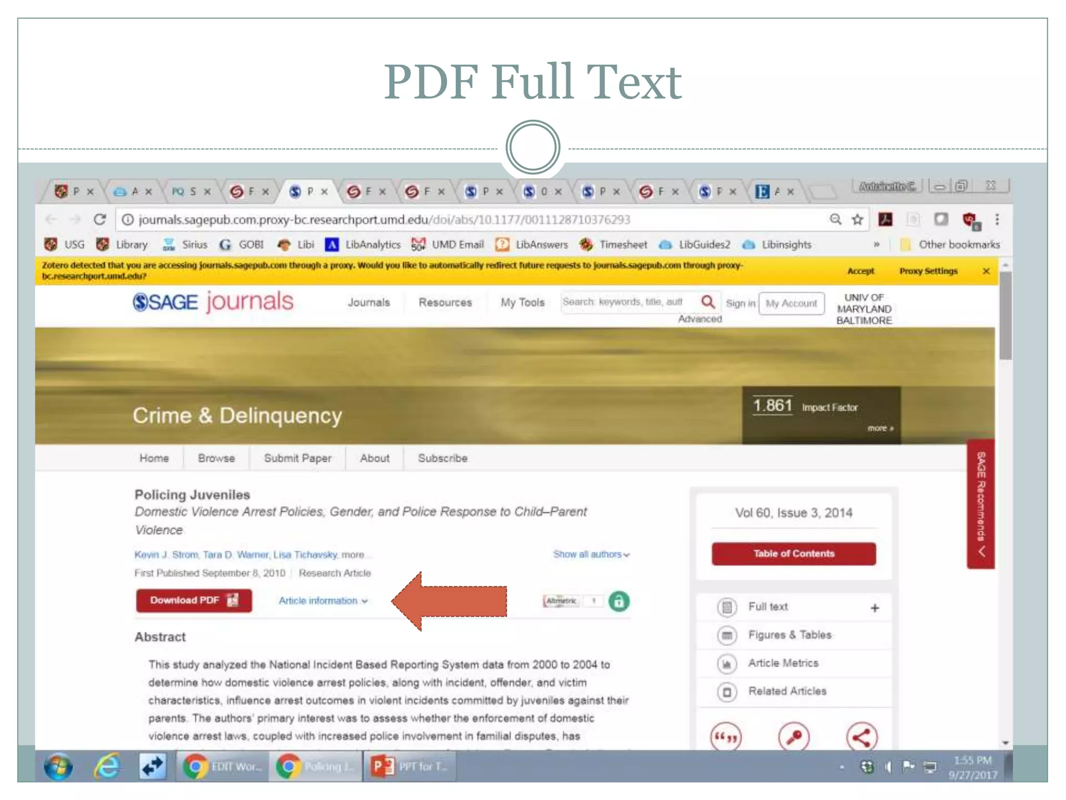Open the My Tools menu
This screenshot has width=1066, height=800.
pos(523,303)
